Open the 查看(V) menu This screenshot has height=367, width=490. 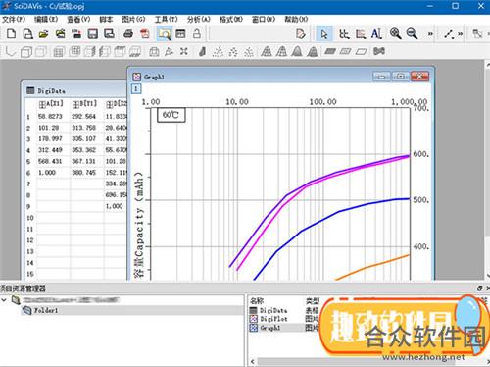coord(78,19)
